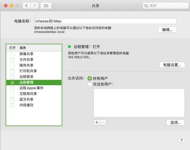Enable the 互联网共享 checkbox
This screenshot has height=150, width=190.
tap(12, 94)
